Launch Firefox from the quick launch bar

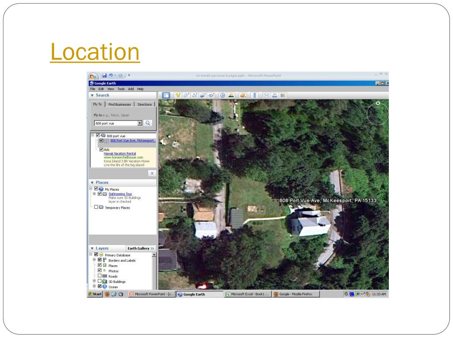click(x=107, y=294)
